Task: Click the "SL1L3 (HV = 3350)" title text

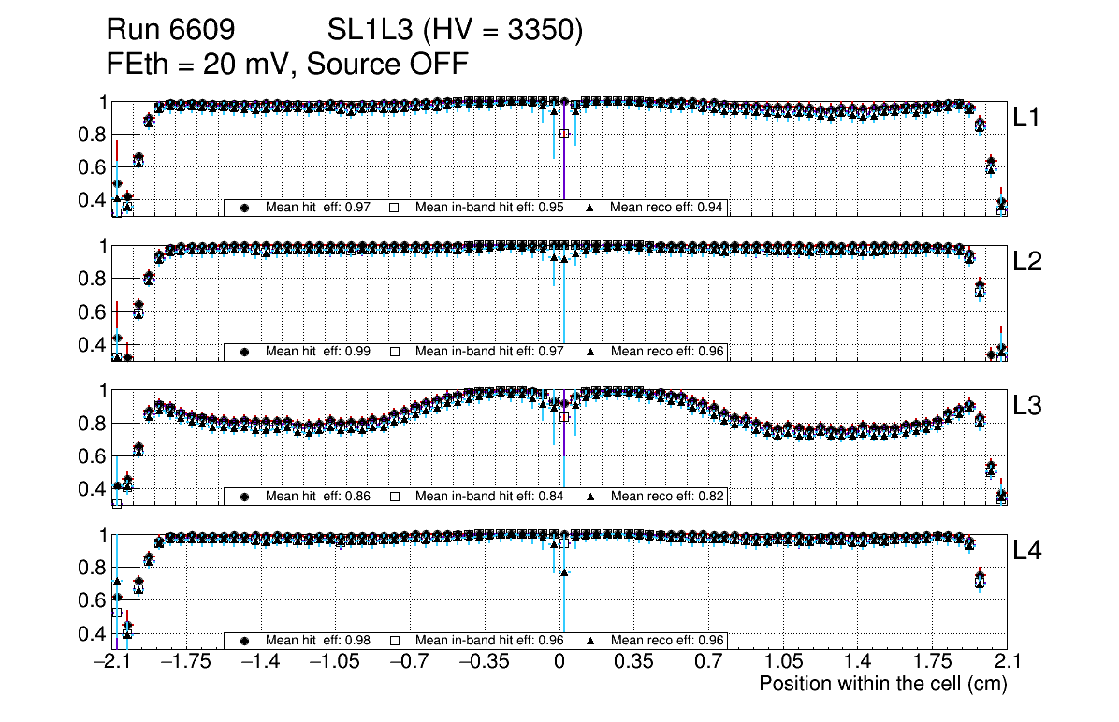Action: 455,31
